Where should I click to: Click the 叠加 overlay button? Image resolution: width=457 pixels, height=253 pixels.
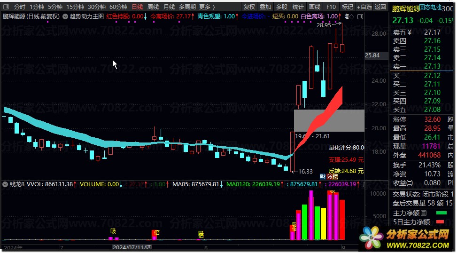coord(265,7)
